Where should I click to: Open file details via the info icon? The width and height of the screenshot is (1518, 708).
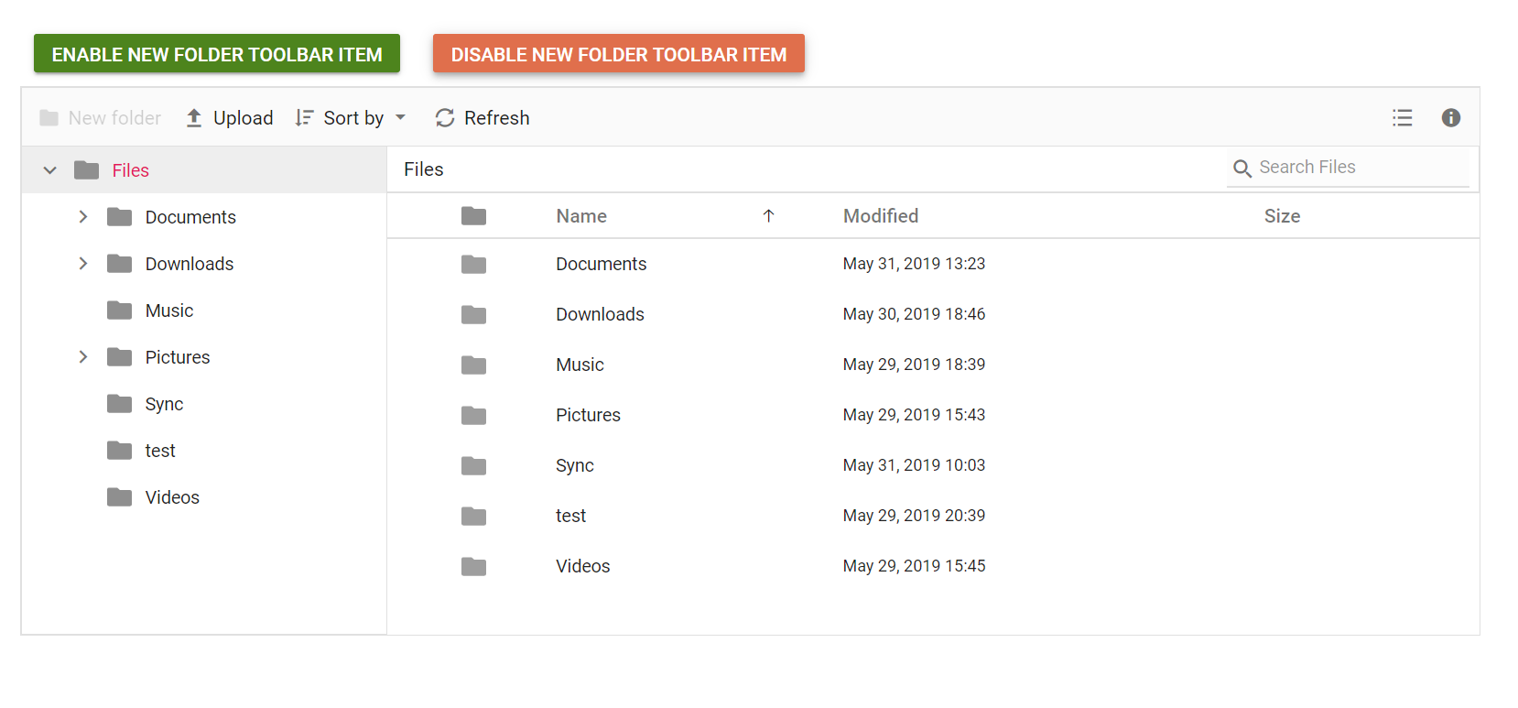[x=1451, y=117]
